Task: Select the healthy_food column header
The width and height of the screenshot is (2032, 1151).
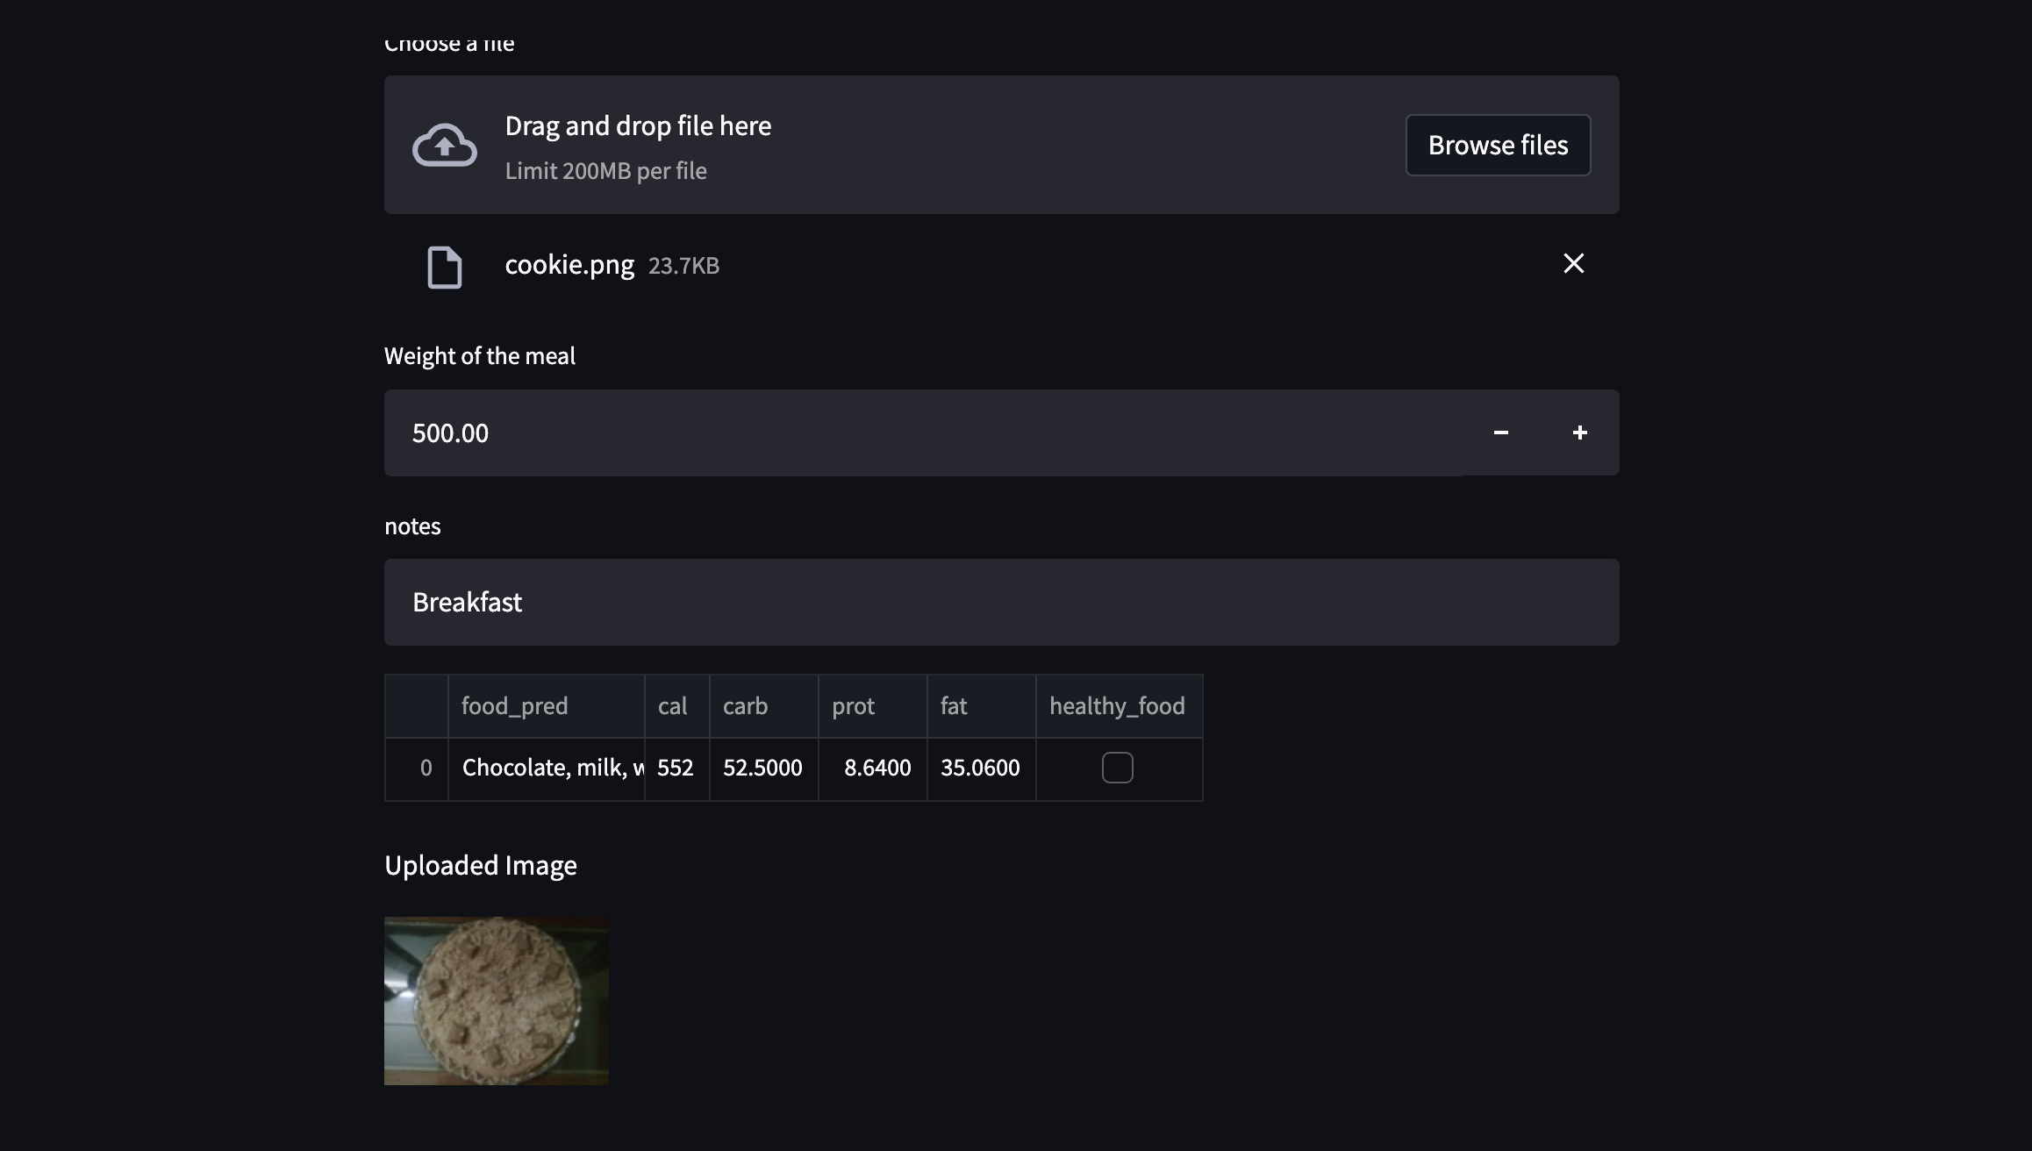Action: [x=1118, y=706]
